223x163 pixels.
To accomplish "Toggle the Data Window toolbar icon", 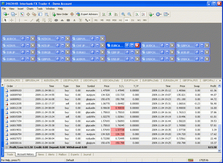I will 28,14.
